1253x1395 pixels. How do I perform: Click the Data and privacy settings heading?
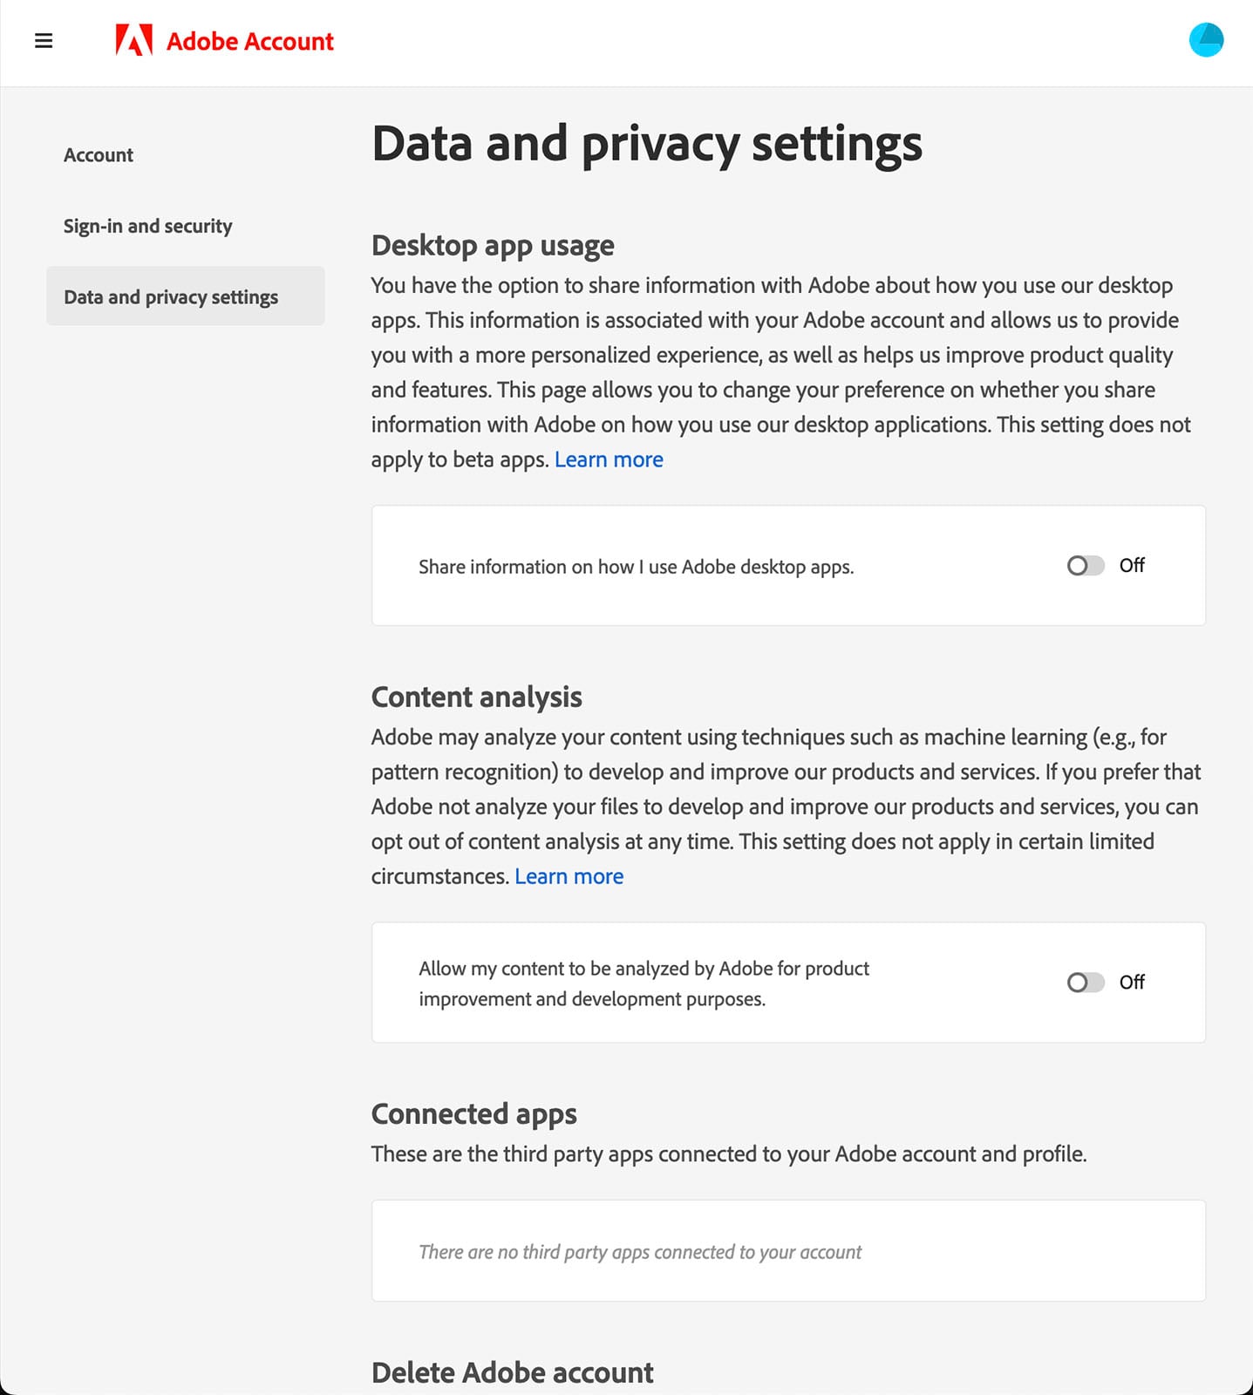(x=648, y=144)
